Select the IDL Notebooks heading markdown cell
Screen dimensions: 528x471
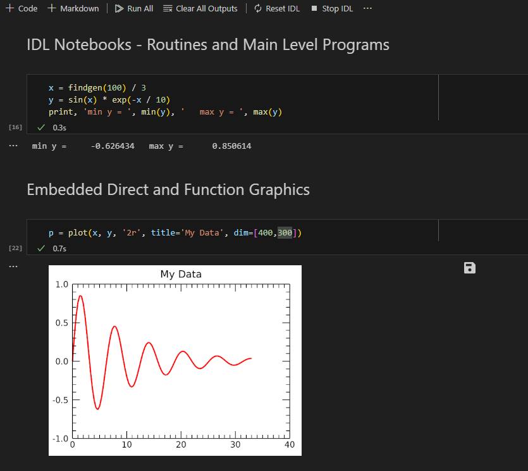tap(208, 45)
